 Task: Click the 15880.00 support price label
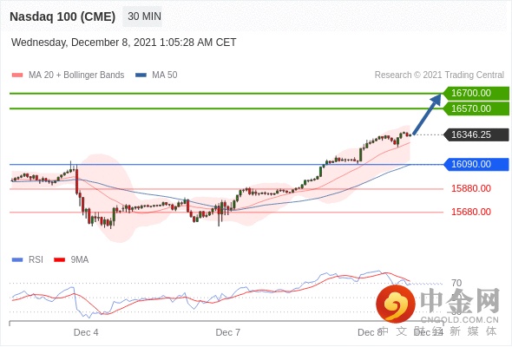pyautogui.click(x=471, y=188)
